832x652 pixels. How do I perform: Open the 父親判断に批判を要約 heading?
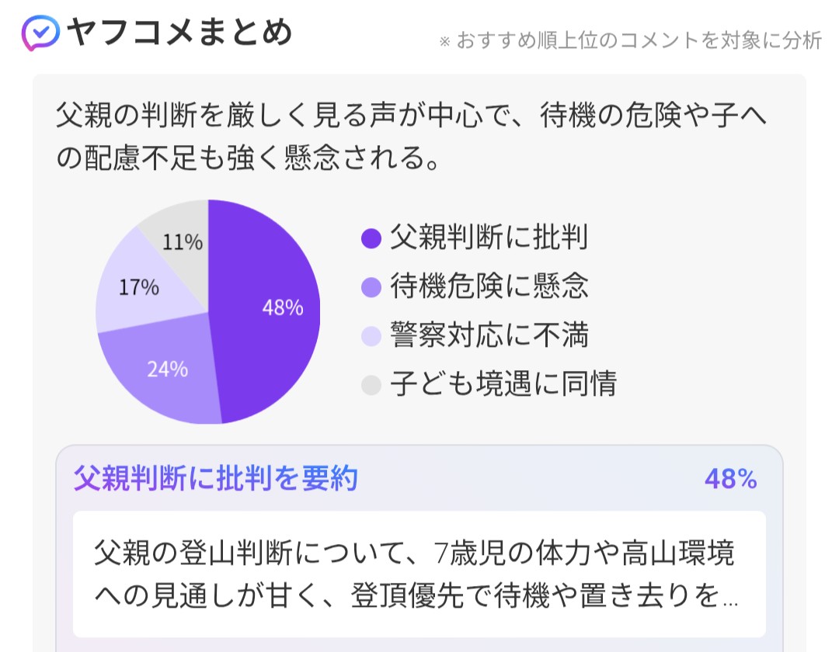point(215,478)
